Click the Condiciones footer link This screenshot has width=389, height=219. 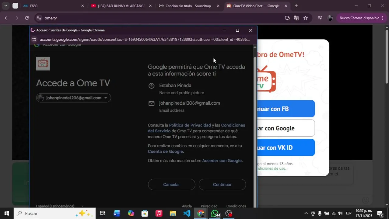tap(236, 206)
